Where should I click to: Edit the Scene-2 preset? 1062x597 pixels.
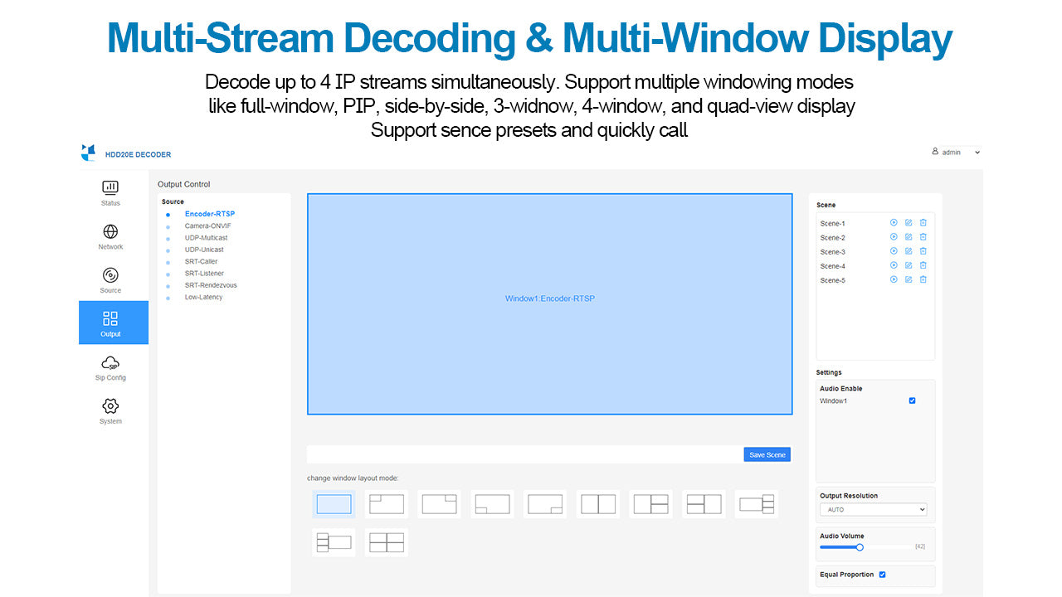click(x=909, y=237)
